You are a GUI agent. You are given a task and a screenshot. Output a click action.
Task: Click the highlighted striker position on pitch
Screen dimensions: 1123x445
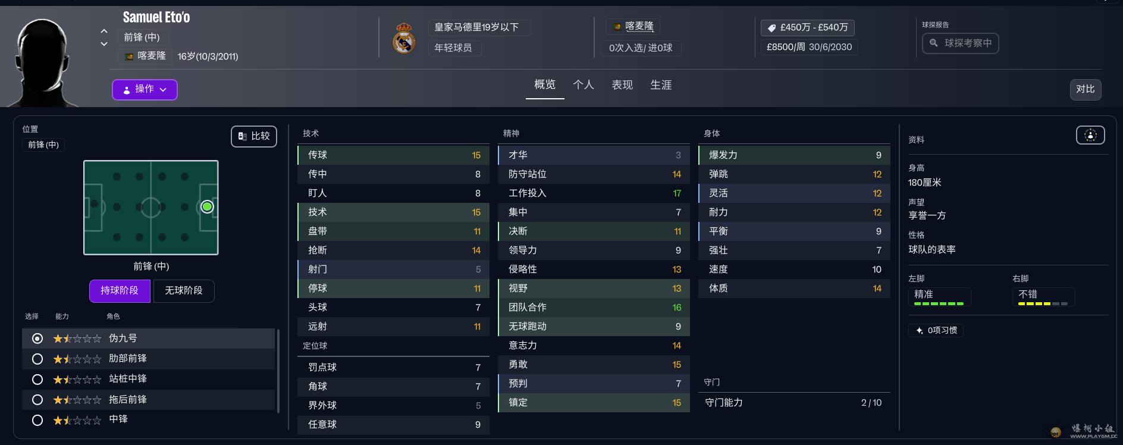click(207, 207)
